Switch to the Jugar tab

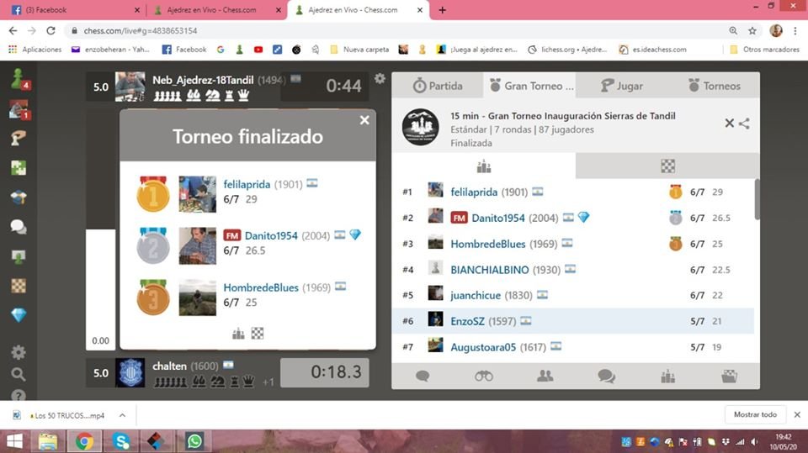point(621,86)
